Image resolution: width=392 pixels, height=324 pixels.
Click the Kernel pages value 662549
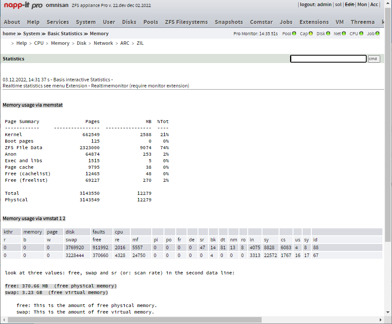[91, 135]
